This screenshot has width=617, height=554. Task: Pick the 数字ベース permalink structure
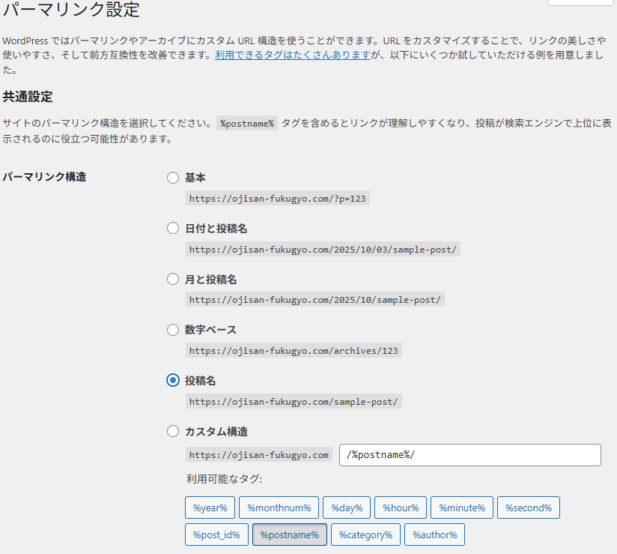pos(173,330)
